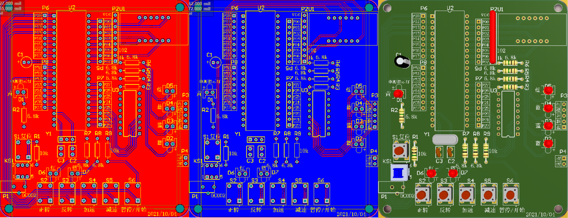Click the D5 LED in the 3D view

(548, 90)
